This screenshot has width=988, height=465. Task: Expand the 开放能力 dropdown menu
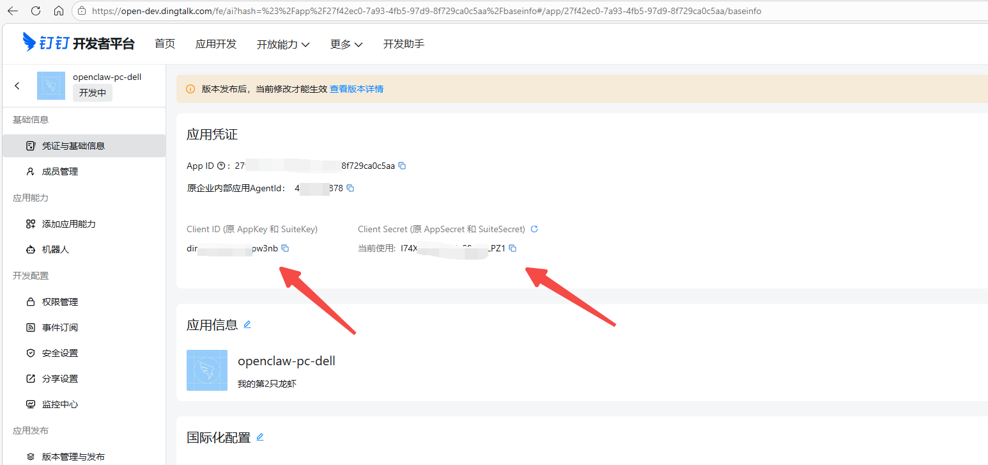tap(283, 44)
